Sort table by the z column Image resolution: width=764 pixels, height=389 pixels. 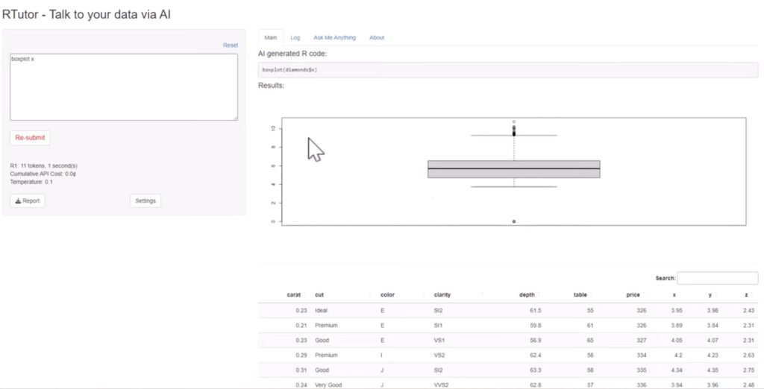(745, 295)
